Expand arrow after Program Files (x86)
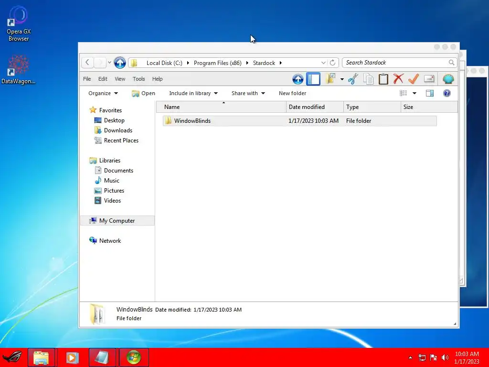The height and width of the screenshot is (367, 489). (247, 63)
